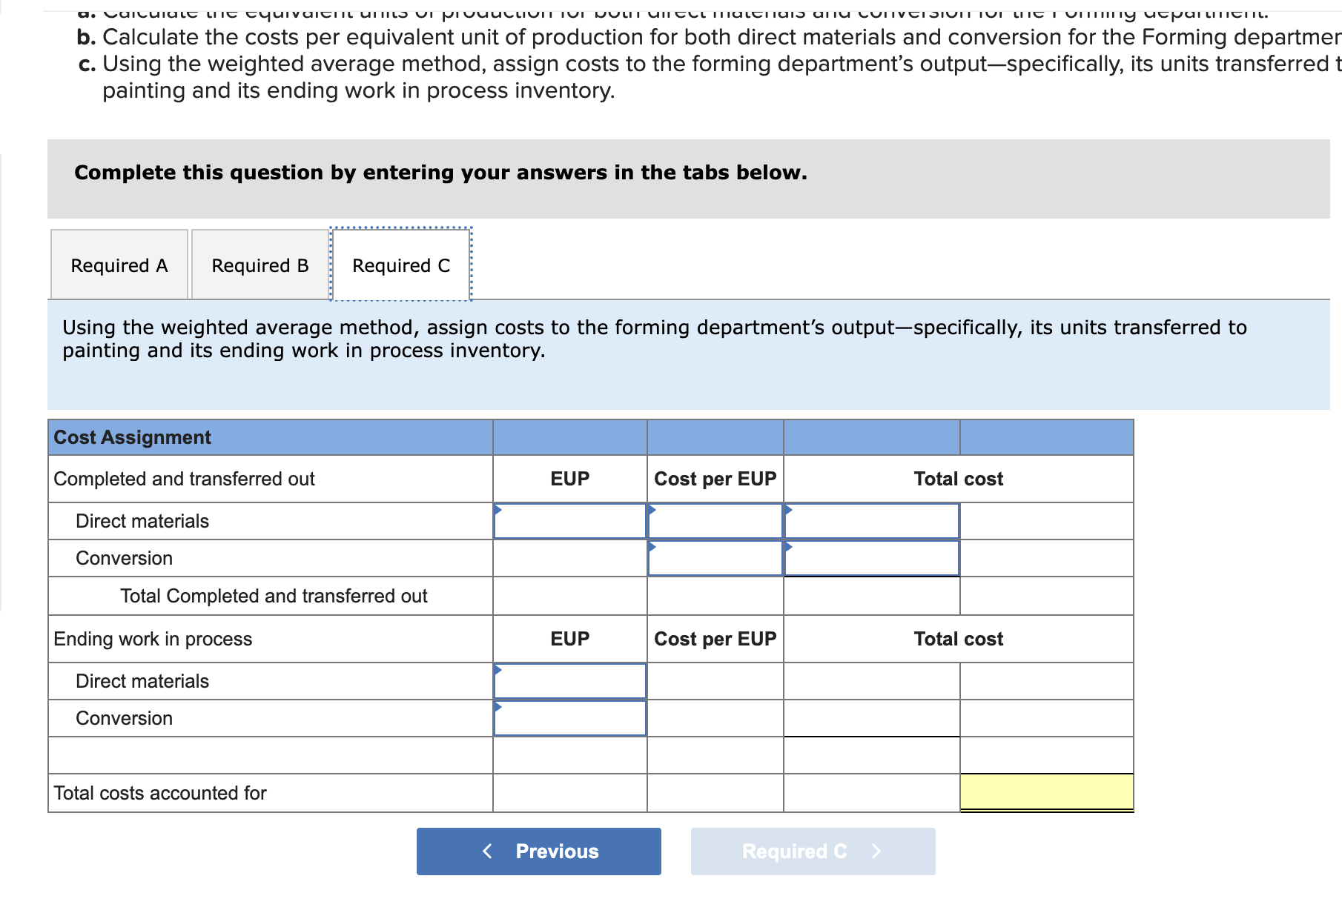Click the ending work in process Conversion EUP input
Screen dimensions: 1342x913
tap(570, 717)
